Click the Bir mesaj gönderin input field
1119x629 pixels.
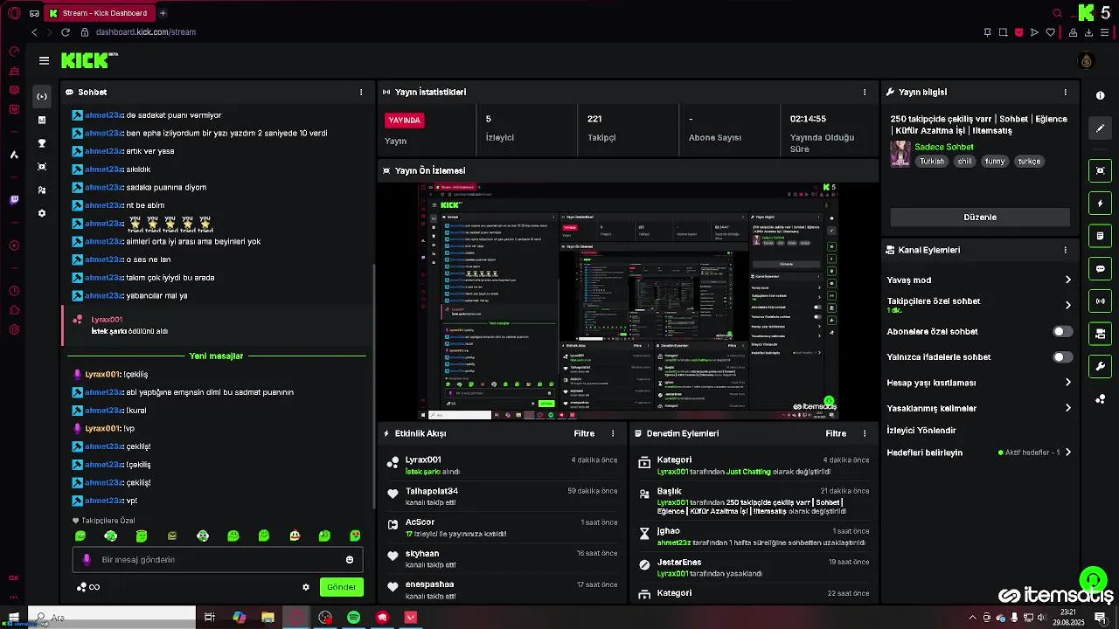(x=219, y=560)
